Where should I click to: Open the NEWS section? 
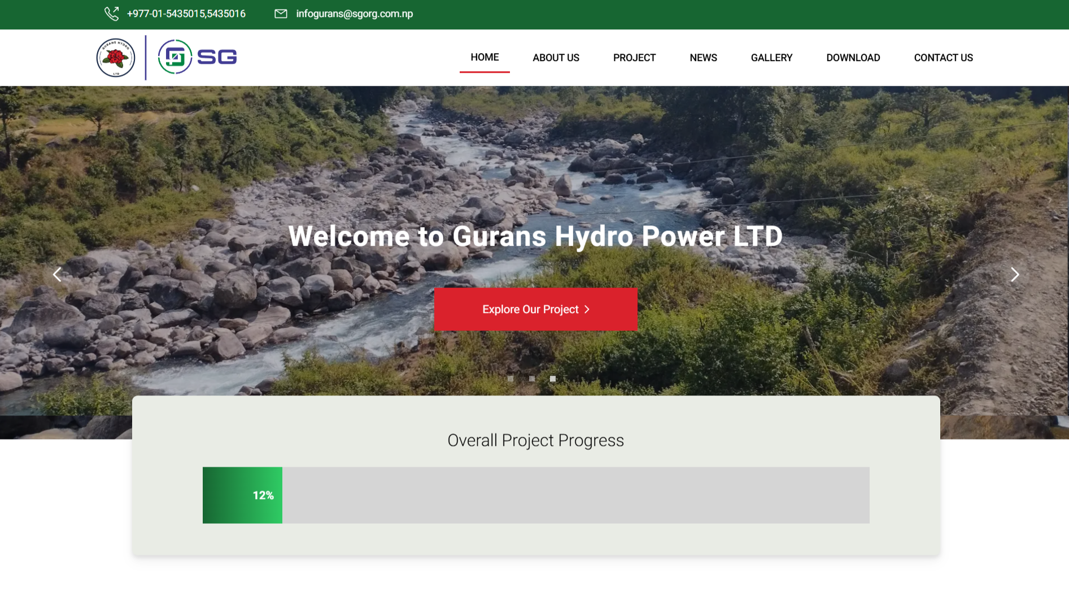[x=703, y=58]
